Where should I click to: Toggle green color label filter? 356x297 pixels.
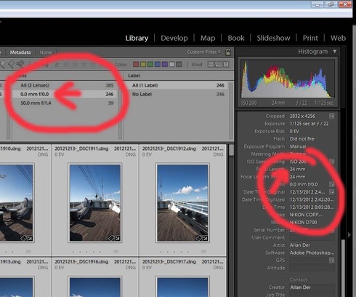tap(150, 64)
